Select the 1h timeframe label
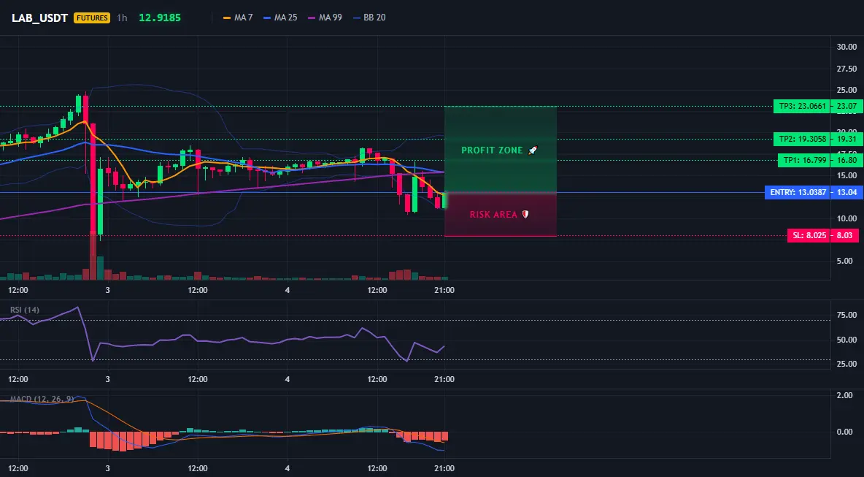Viewport: 864px width, 477px height. click(123, 18)
